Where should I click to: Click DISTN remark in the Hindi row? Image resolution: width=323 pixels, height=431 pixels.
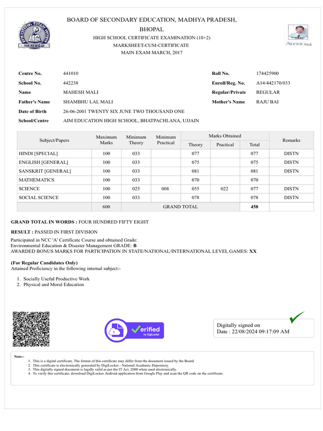coord(291,154)
